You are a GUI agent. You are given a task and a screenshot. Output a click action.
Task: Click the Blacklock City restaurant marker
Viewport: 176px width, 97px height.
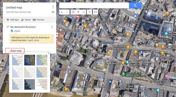(157, 45)
